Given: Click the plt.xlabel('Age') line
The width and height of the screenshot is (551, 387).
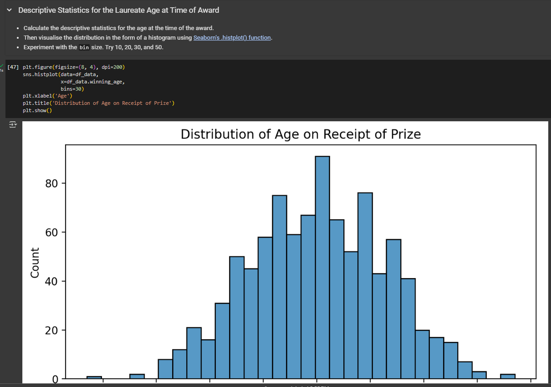Looking at the screenshot, I should [47, 96].
